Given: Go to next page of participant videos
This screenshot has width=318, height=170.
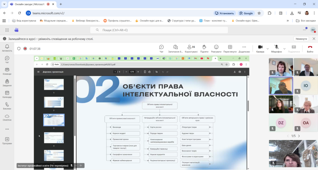Looking at the screenshot, I should click(x=299, y=136).
